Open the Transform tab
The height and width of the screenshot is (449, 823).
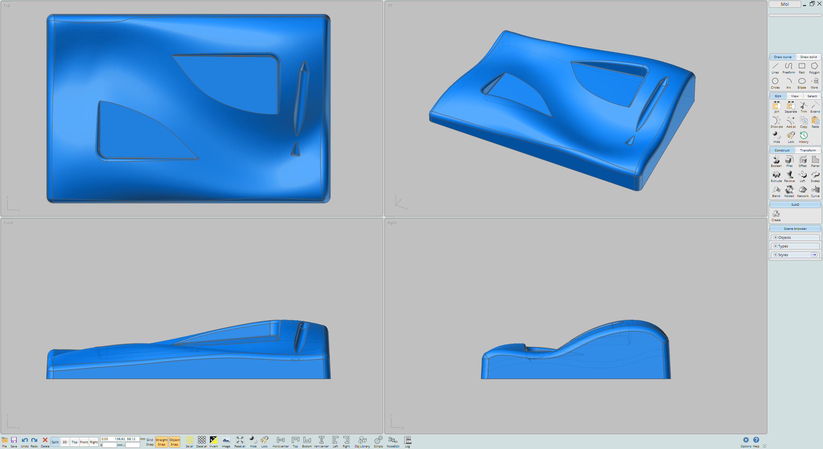(808, 150)
